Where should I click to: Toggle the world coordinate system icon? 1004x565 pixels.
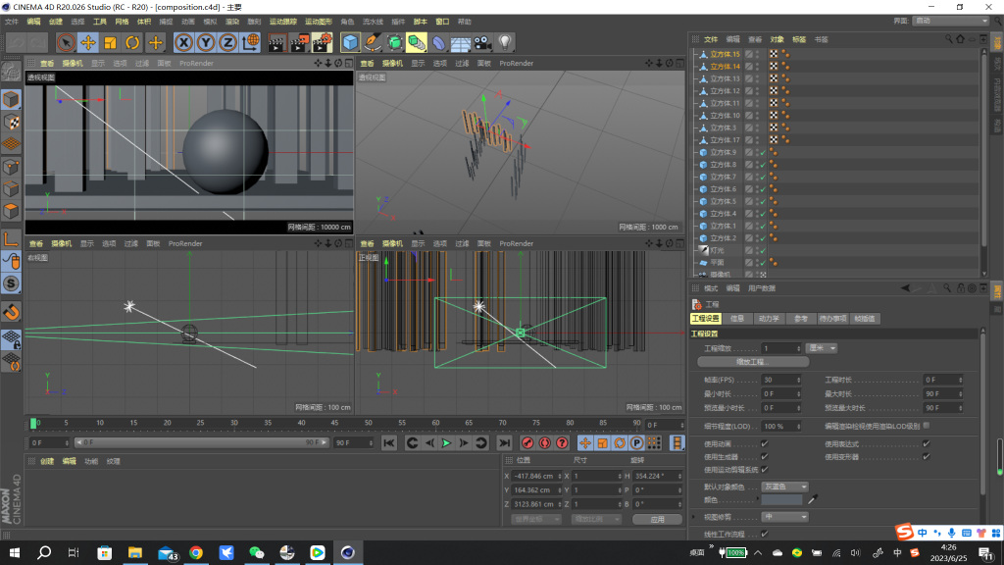(x=250, y=43)
